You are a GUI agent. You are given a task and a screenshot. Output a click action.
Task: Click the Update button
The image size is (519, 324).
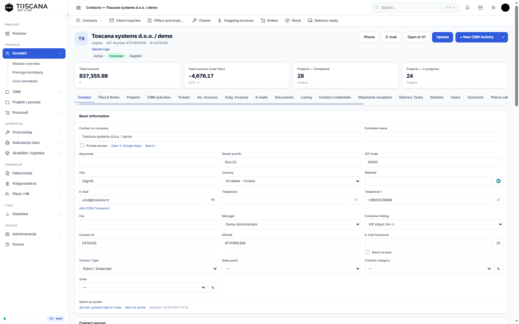click(x=442, y=37)
